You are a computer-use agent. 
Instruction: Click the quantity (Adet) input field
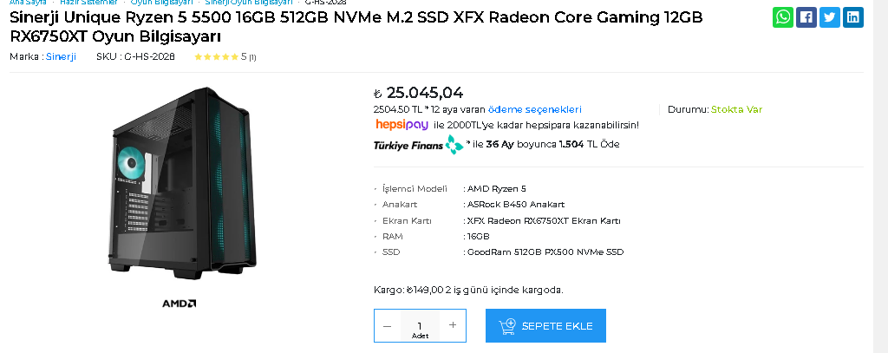[x=420, y=325]
